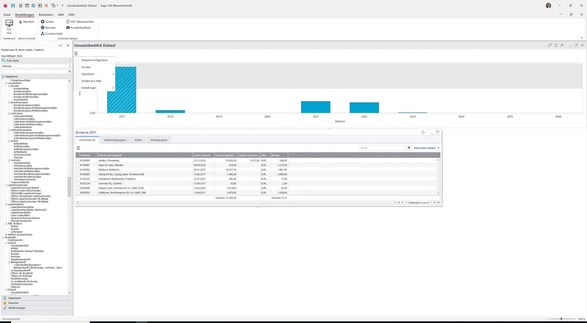This screenshot has width=587, height=323.
Task: Toggle the Dashboard Ein/Aus button
Action: click(9, 26)
